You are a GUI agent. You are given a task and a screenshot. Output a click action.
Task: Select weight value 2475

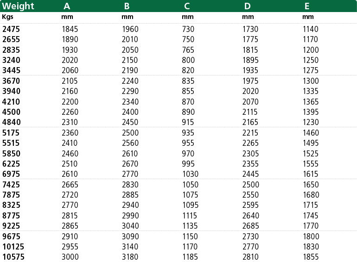(11, 29)
